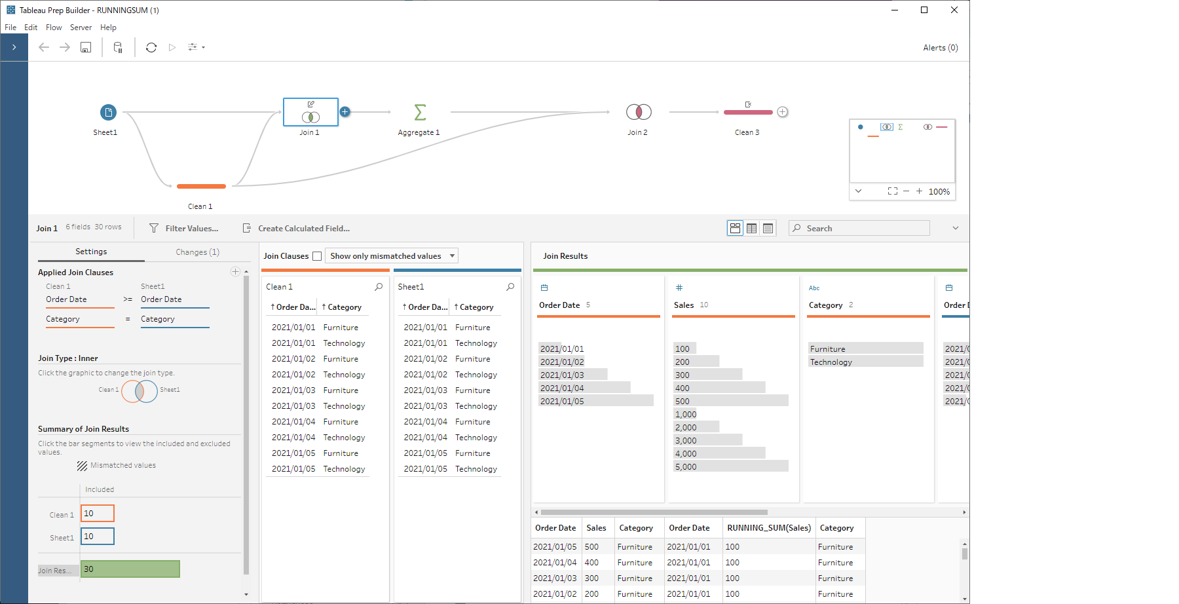
Task: Open Show only mismatched values dropdown
Action: (x=391, y=256)
